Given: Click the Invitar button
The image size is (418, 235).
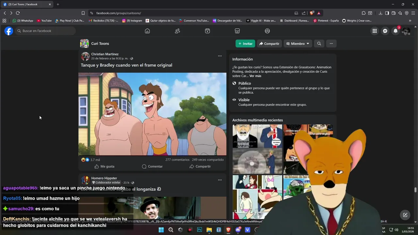Looking at the screenshot, I should tap(245, 43).
